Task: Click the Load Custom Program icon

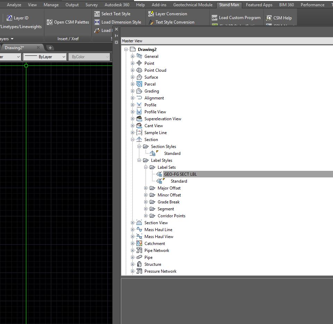Action: pos(214,18)
